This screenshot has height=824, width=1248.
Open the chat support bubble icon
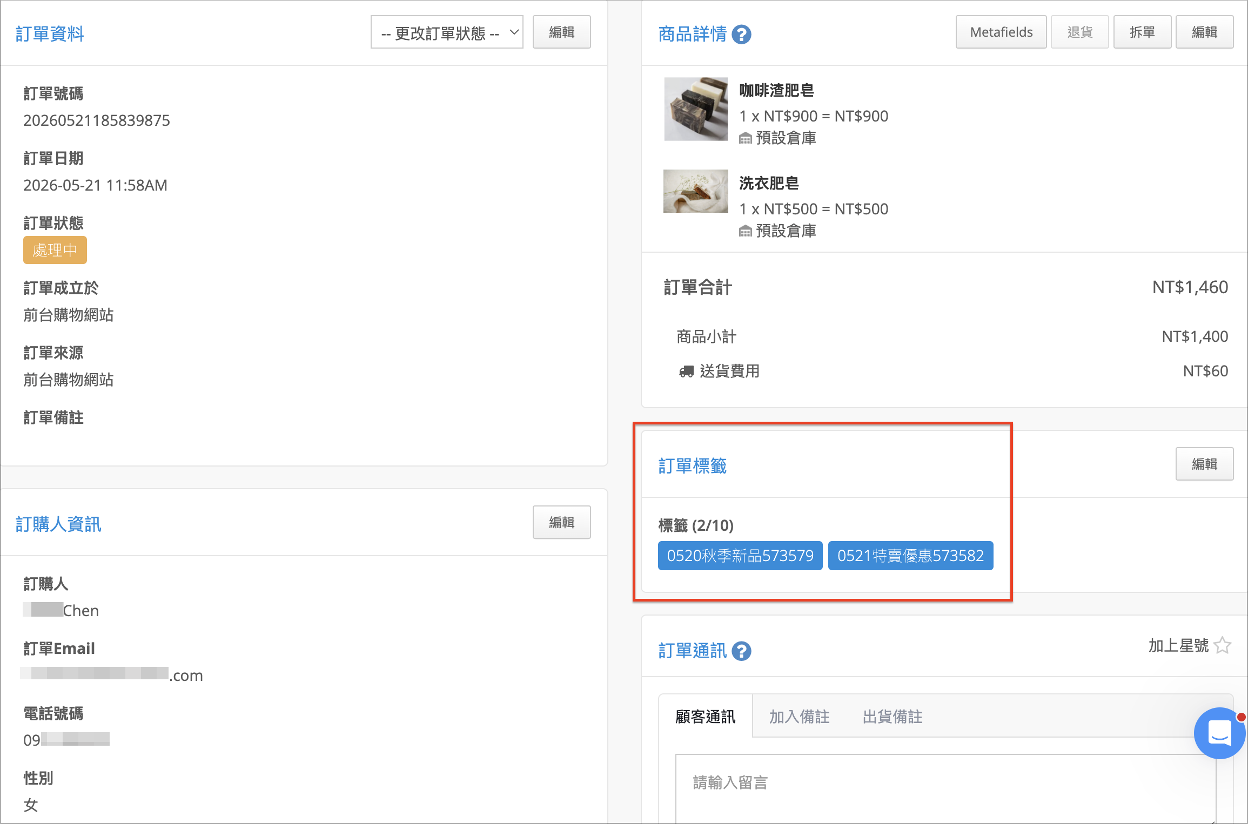click(1219, 733)
